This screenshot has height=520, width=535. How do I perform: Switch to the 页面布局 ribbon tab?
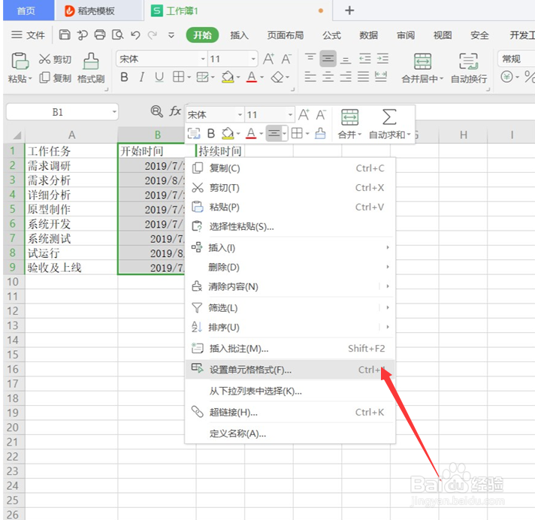pos(286,35)
